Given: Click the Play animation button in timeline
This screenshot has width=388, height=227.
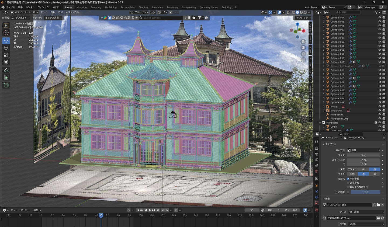Looking at the screenshot, I should point(150,210).
